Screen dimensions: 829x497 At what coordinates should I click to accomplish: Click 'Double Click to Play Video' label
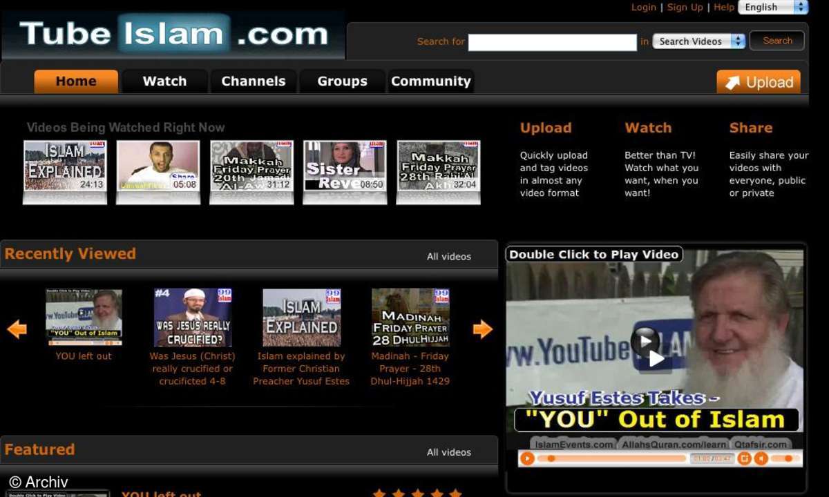click(x=594, y=255)
